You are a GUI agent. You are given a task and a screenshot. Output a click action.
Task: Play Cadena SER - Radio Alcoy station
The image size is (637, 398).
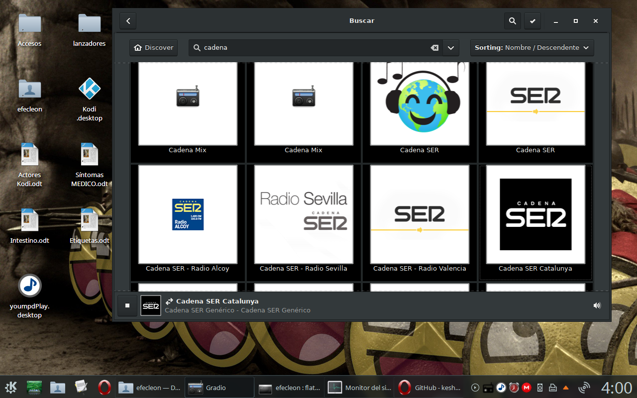188,222
